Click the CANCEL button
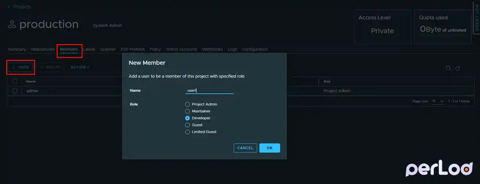The width and height of the screenshot is (480, 184). [245, 148]
